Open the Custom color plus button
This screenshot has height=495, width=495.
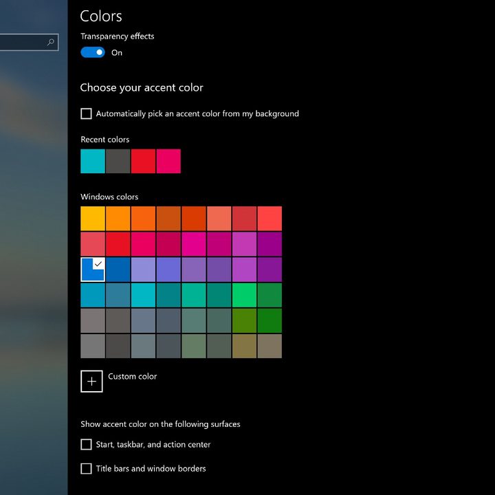pos(91,382)
